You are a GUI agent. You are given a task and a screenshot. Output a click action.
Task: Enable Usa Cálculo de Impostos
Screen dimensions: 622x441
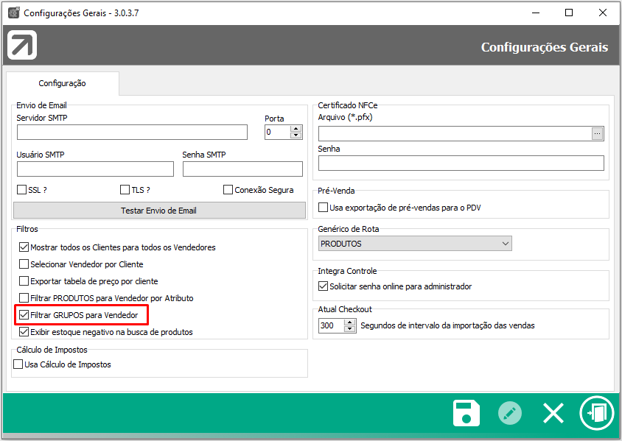(18, 364)
